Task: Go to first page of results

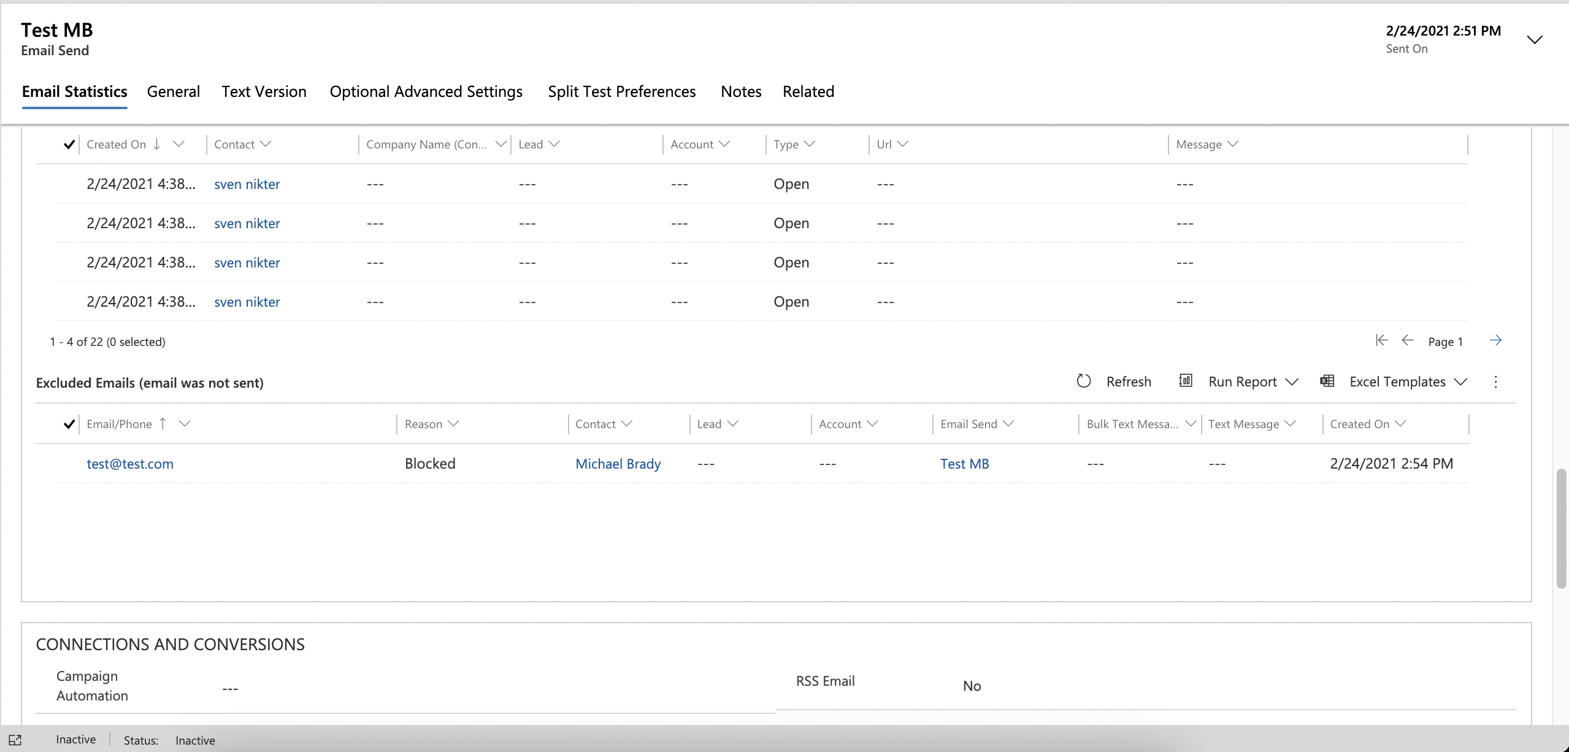Action: 1381,340
